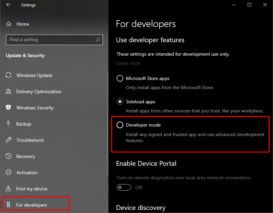Click the Recovery history icon

point(9,156)
